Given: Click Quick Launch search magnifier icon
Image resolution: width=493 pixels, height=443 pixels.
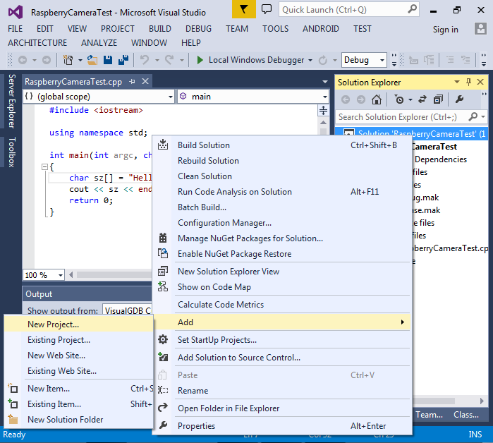Looking at the screenshot, I should 412,9.
